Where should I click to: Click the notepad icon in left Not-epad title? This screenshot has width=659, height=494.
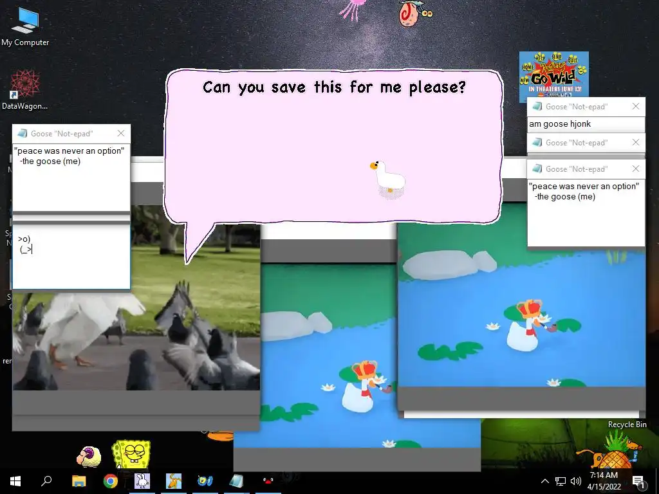coord(23,133)
